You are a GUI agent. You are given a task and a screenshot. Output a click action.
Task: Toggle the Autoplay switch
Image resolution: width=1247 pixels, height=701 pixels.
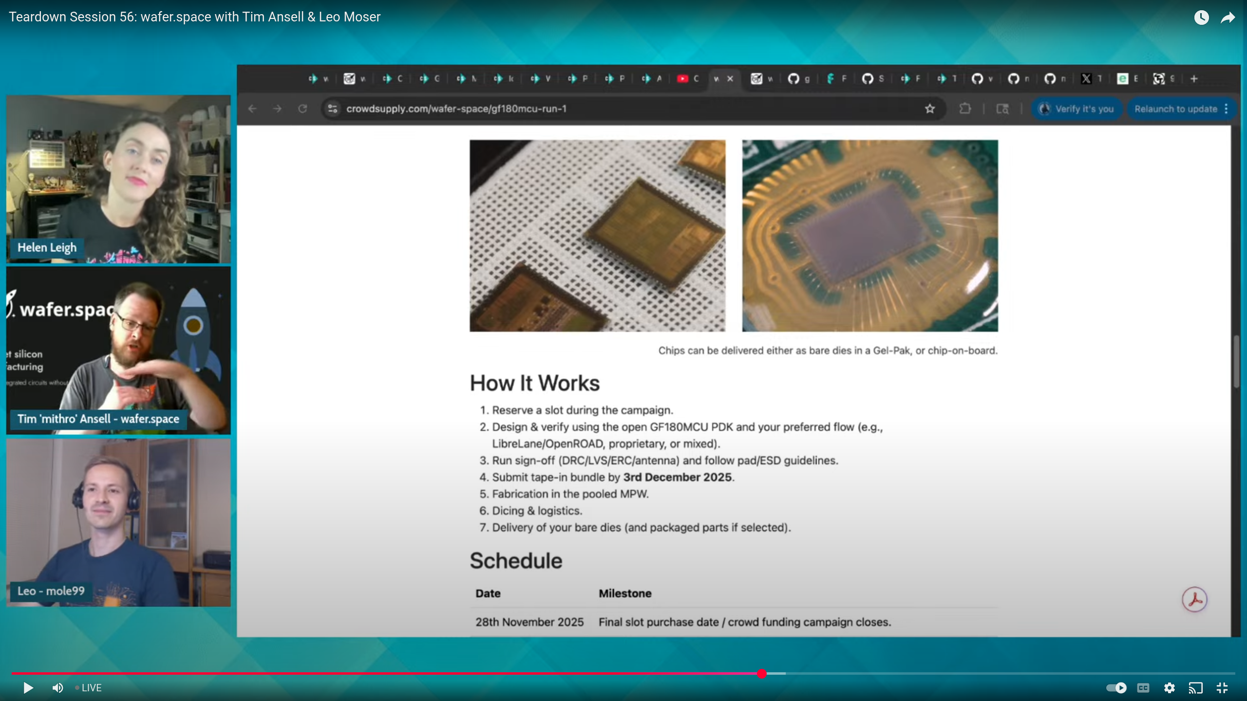[1116, 687]
